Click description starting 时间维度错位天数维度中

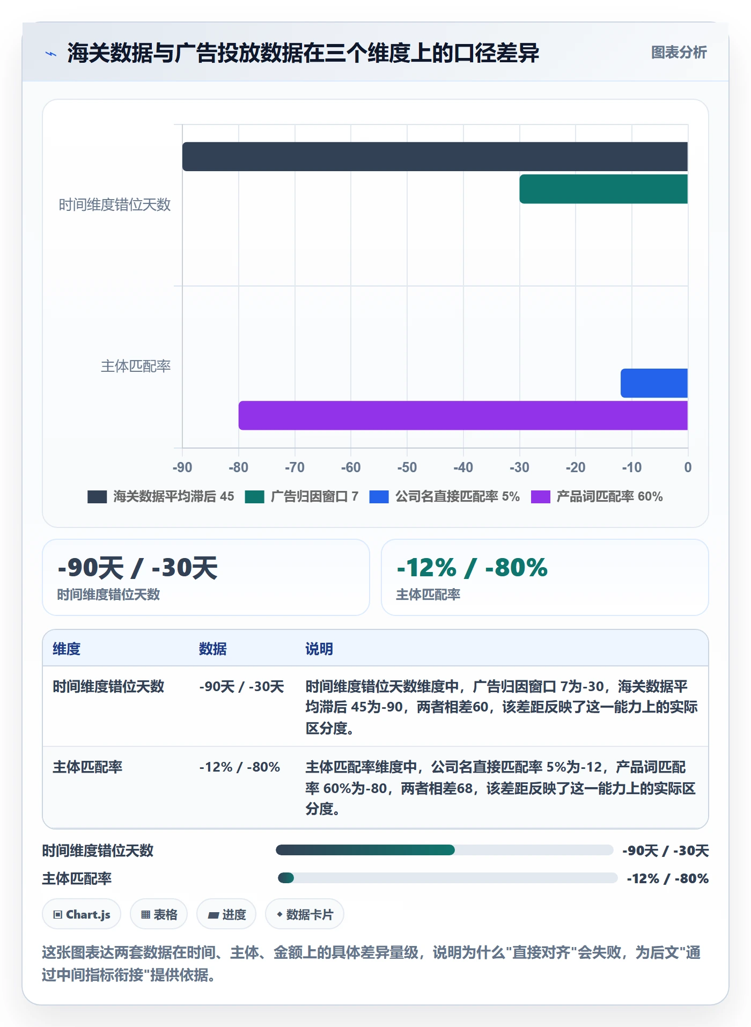[502, 707]
